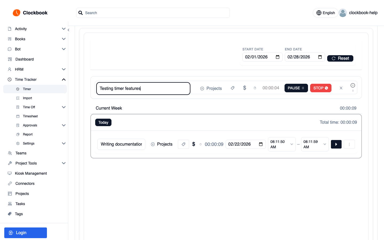Open more options for Writing documentation entry

pyautogui.click(x=349, y=144)
